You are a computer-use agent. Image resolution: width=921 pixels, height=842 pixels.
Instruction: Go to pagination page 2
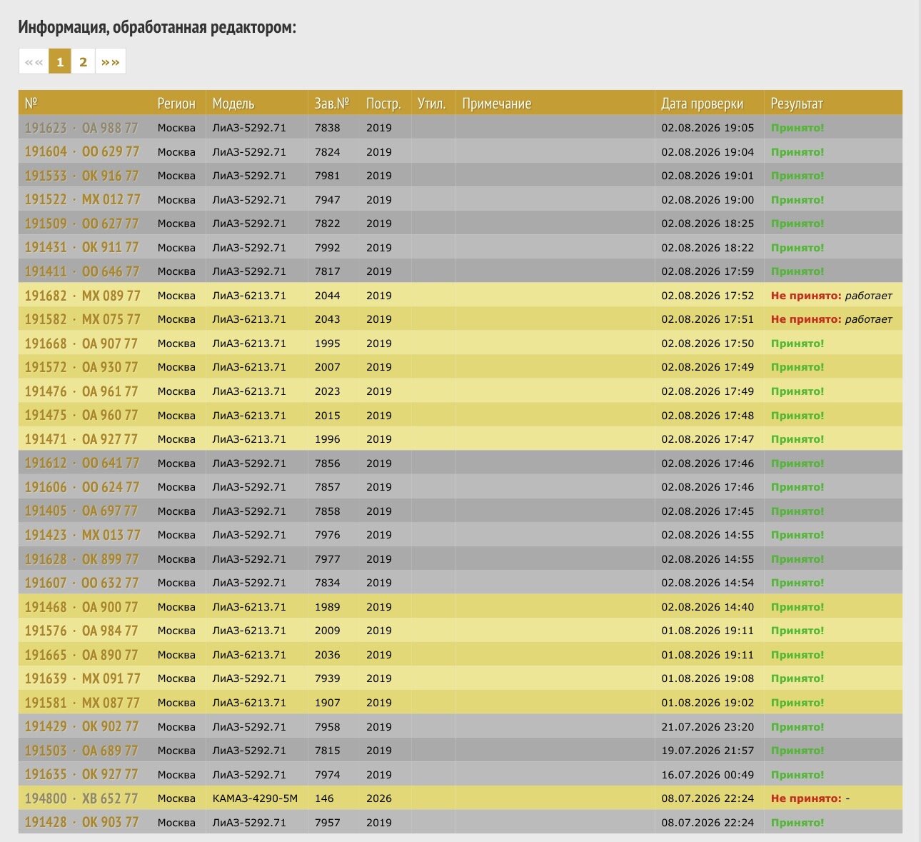[83, 61]
